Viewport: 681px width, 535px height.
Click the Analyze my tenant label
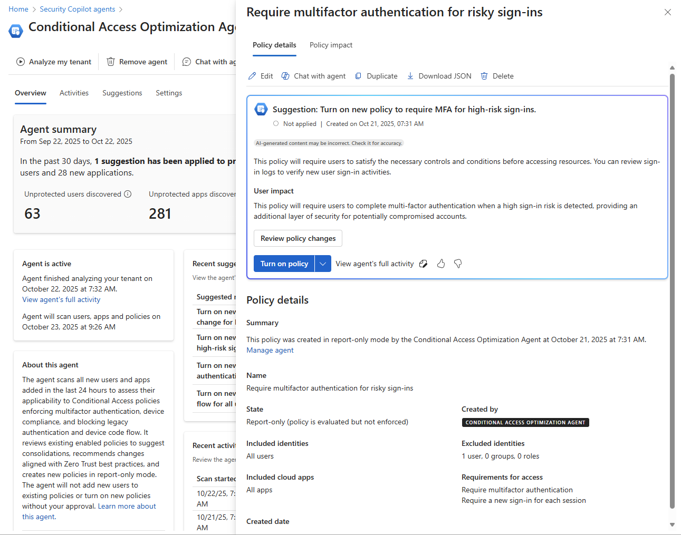tap(60, 62)
